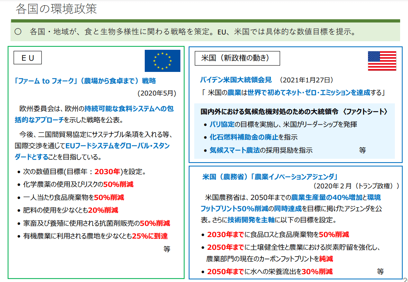Click the sentence starting 今後、二国間貿易協定
408x282 pixels.
coord(94,146)
